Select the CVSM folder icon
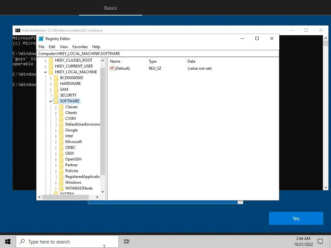The height and width of the screenshot is (248, 331). [x=61, y=119]
